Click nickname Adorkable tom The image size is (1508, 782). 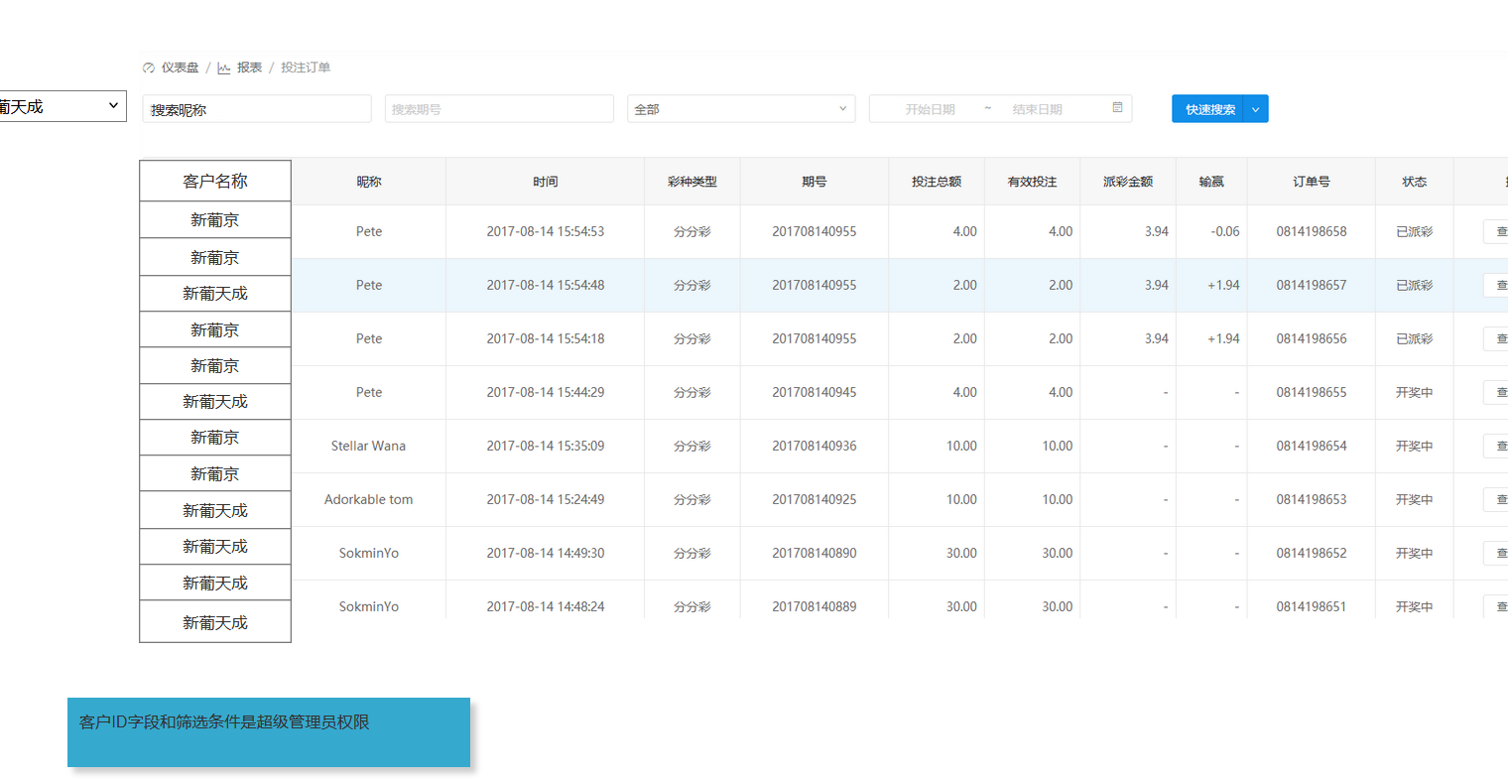(369, 499)
